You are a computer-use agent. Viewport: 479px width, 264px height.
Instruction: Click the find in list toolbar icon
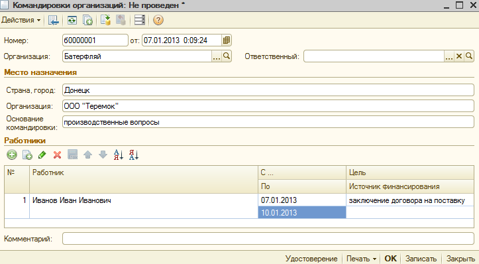53,20
